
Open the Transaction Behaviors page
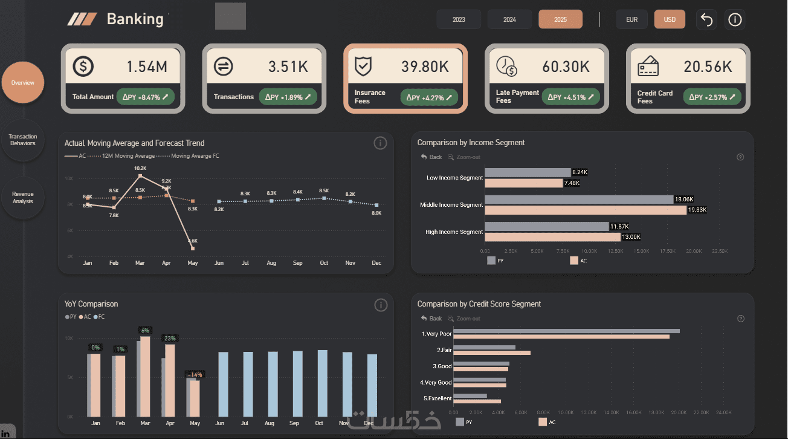coord(23,140)
